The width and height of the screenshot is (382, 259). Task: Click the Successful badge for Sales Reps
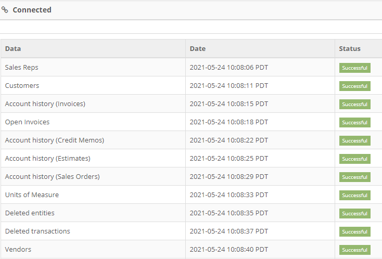[x=355, y=68]
